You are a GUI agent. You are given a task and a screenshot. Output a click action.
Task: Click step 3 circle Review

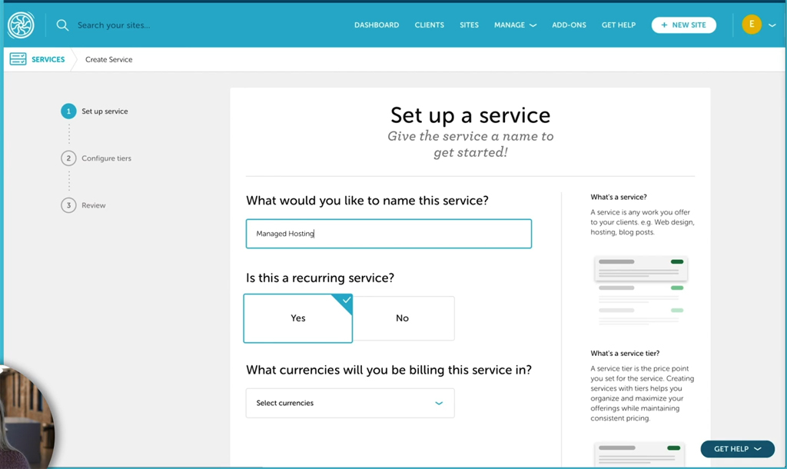tap(68, 205)
